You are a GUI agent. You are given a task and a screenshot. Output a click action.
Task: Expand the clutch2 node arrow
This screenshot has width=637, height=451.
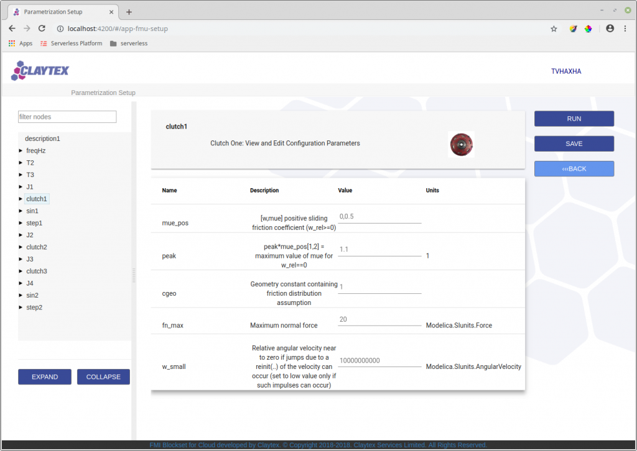[21, 247]
